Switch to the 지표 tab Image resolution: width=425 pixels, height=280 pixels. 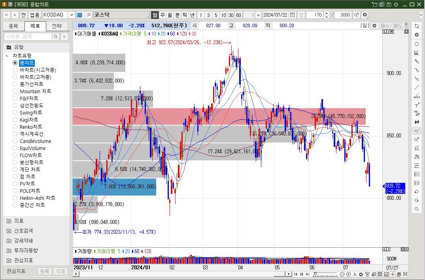35,26
